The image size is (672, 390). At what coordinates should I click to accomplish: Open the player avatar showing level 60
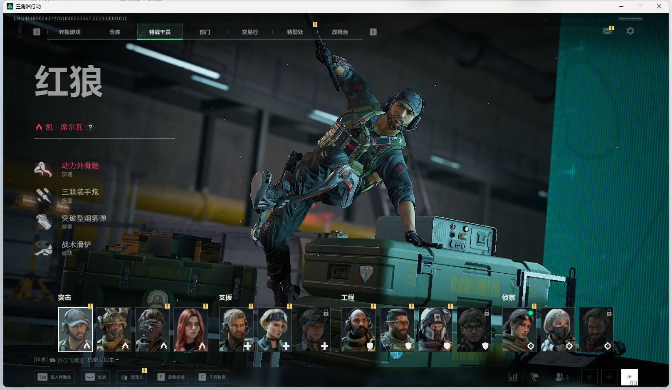pyautogui.click(x=630, y=377)
